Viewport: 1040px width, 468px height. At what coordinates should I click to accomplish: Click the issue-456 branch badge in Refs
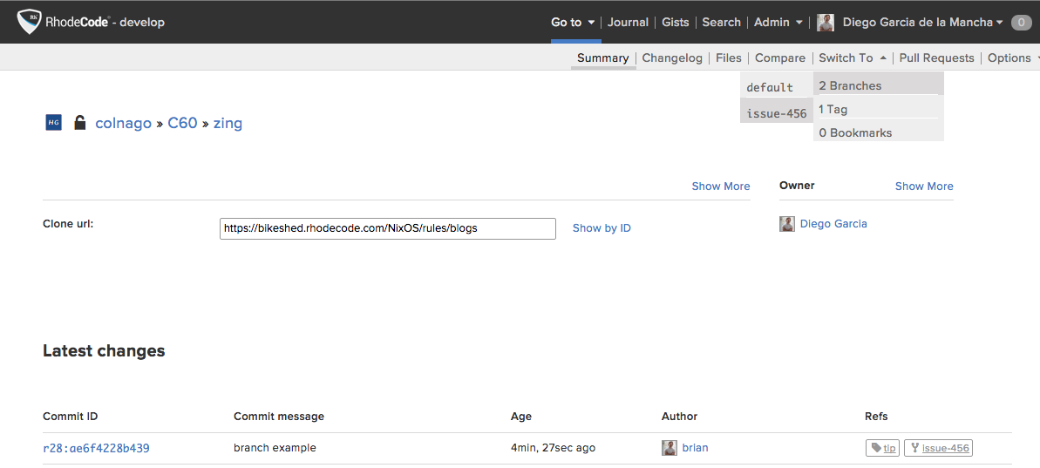point(938,448)
